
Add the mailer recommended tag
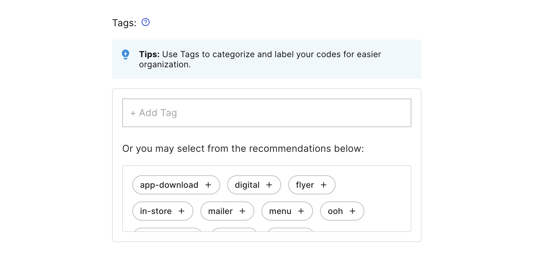click(227, 211)
